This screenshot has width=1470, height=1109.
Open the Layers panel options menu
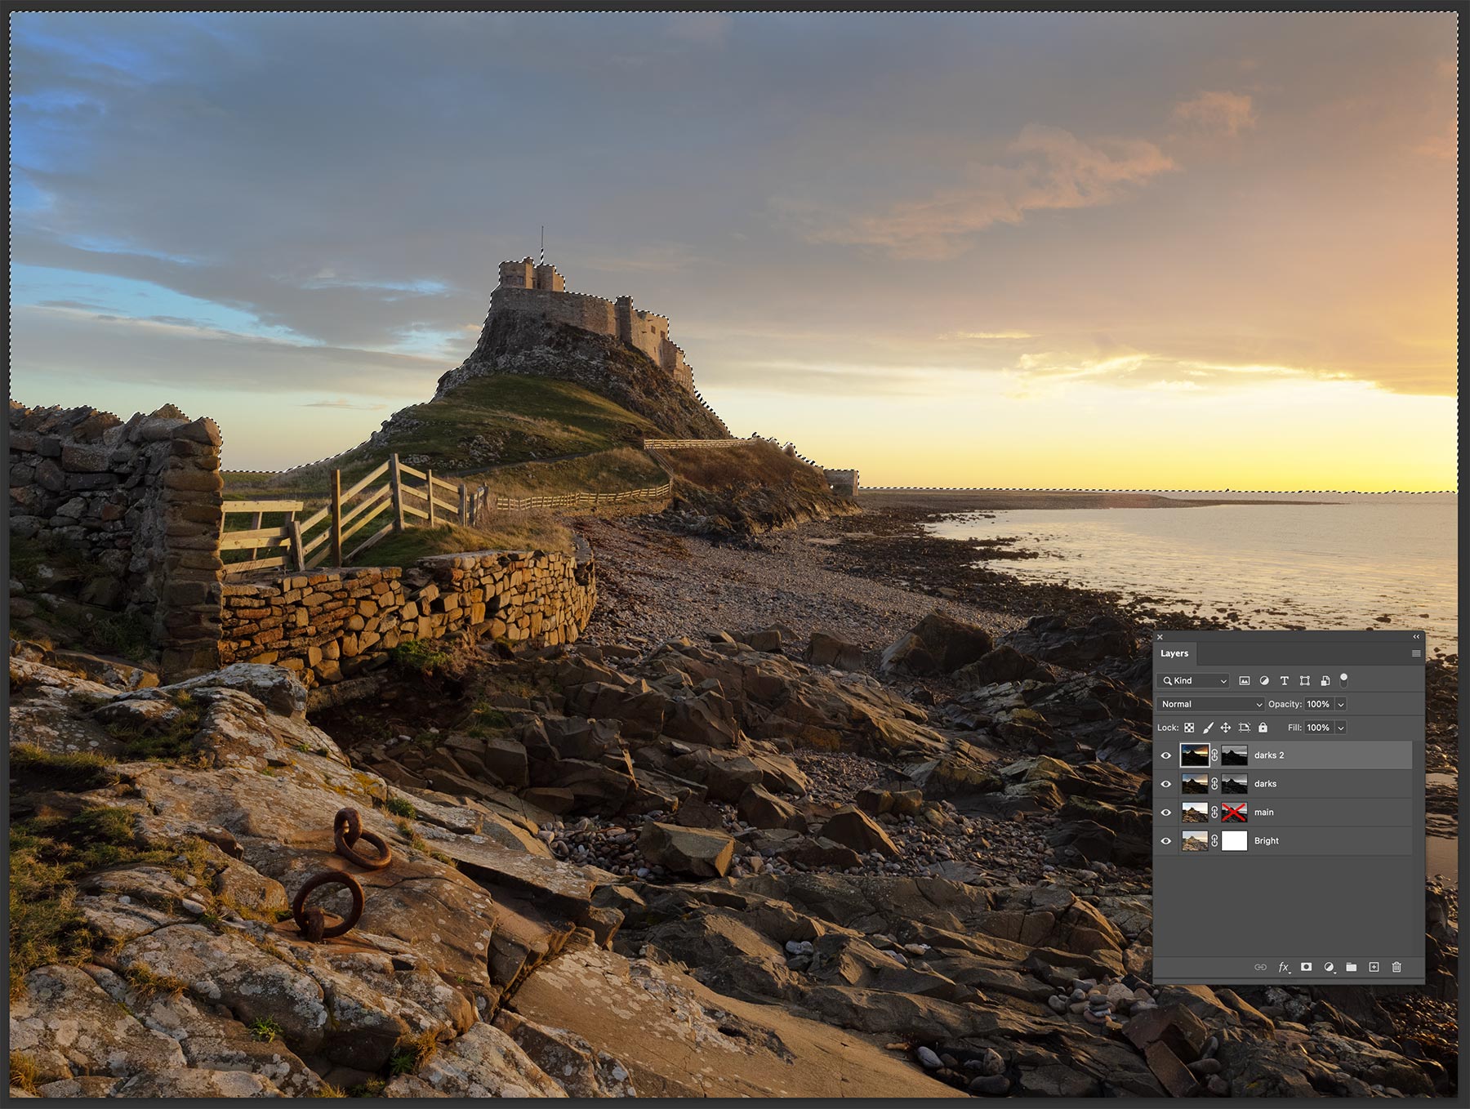point(1415,653)
